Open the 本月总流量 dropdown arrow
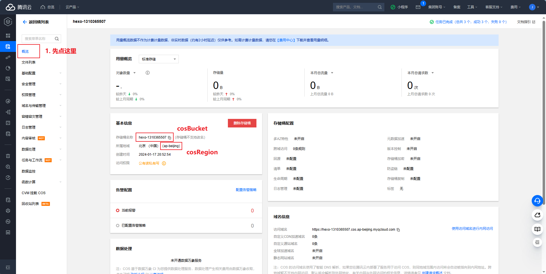 click(x=332, y=73)
